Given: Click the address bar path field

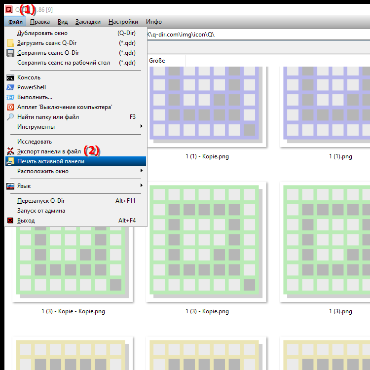Looking at the screenshot, I should [259, 35].
